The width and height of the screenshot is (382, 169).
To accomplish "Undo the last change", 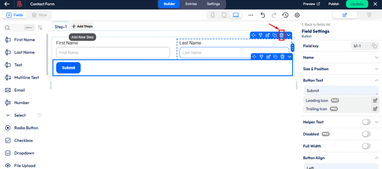I will pos(263,15).
